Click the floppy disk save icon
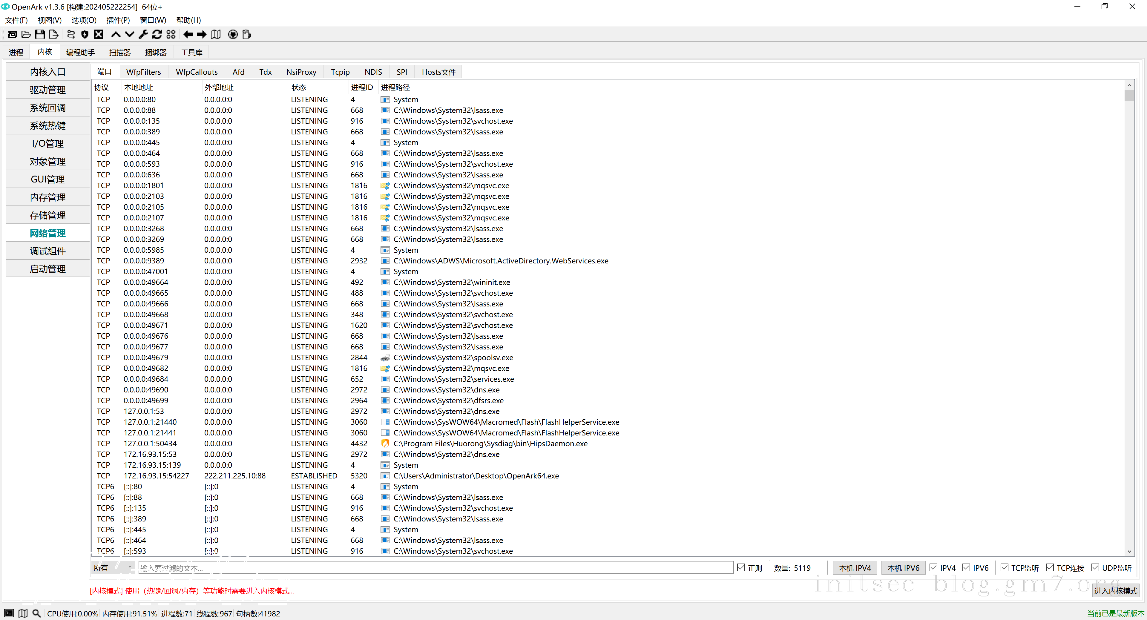This screenshot has width=1147, height=620. (x=40, y=34)
